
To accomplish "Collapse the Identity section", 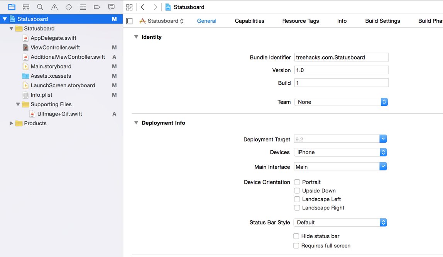I will pos(136,37).
